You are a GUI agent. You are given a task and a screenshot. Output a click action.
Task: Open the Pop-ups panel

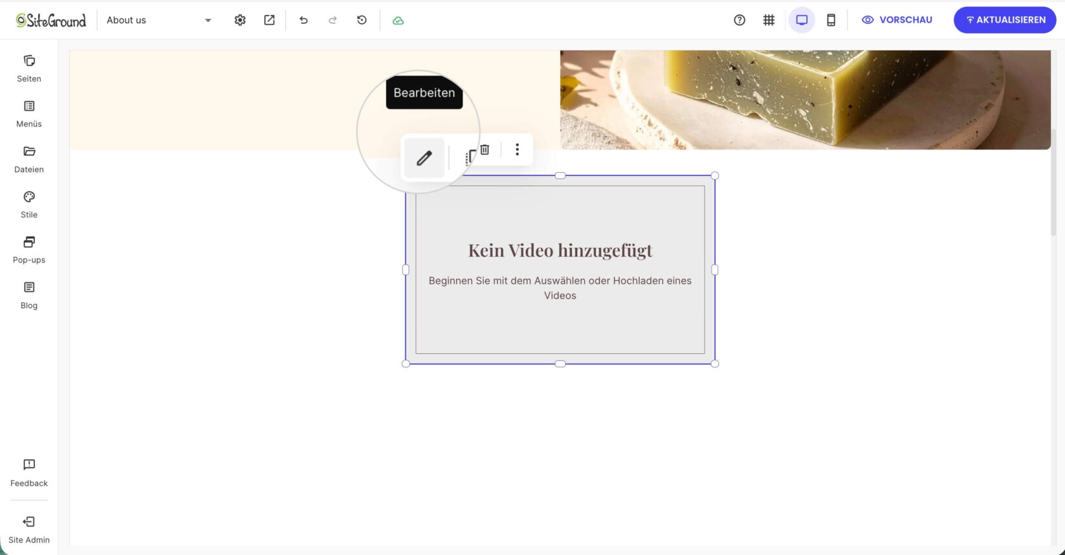pos(29,250)
